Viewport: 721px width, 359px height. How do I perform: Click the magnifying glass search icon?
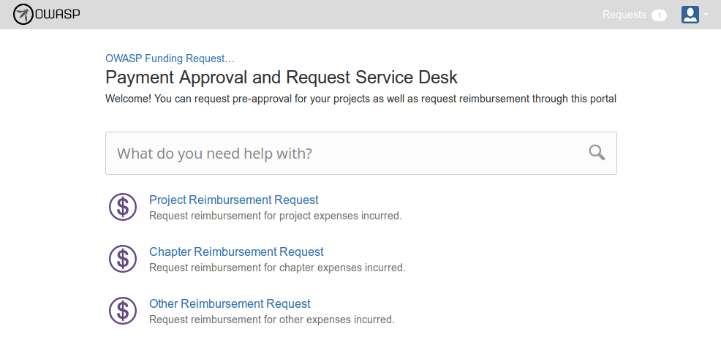click(597, 152)
